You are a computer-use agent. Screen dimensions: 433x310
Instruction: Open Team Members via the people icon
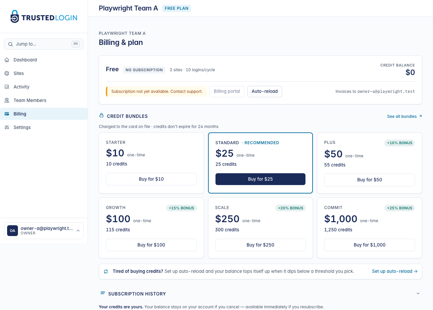7,100
